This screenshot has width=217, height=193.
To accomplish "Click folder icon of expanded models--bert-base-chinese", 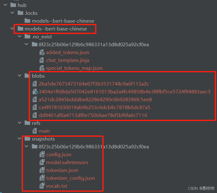I will pyautogui.click(x=20, y=29).
